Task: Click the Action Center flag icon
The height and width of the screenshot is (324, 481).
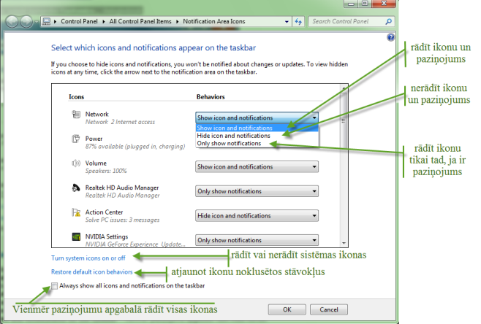Action: point(76,213)
